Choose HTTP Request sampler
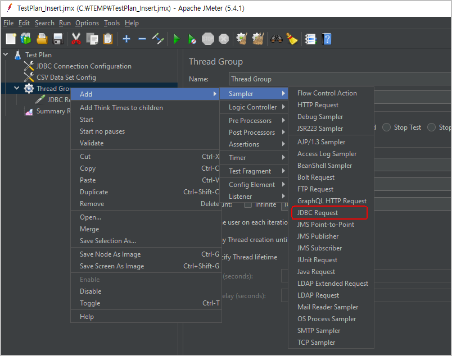Screen dimensions: 452x356 pyautogui.click(x=331, y=105)
